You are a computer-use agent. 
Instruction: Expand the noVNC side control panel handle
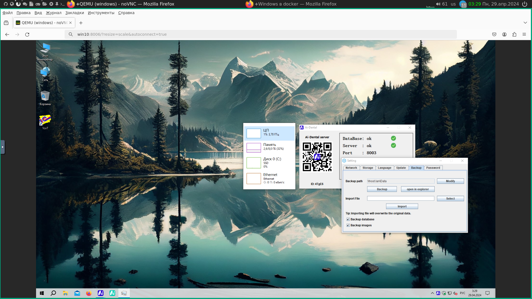(2, 147)
